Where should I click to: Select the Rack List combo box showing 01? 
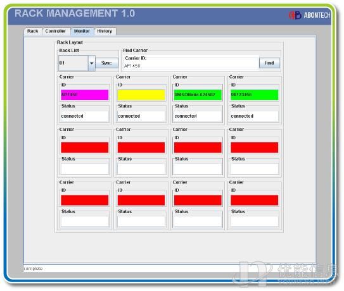coord(77,63)
